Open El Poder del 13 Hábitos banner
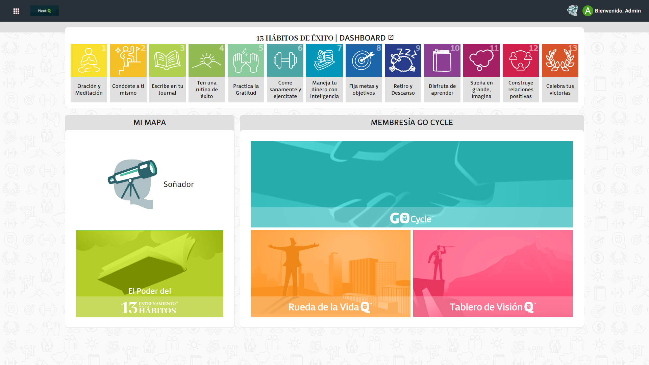The width and height of the screenshot is (649, 365). 150,273
